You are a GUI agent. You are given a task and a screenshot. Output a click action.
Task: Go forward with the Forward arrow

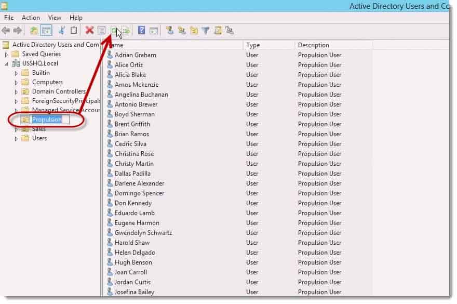[x=18, y=30]
